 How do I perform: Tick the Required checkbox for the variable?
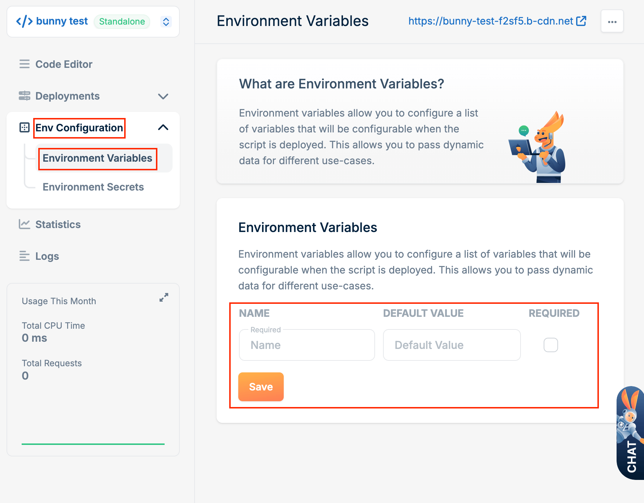click(551, 345)
